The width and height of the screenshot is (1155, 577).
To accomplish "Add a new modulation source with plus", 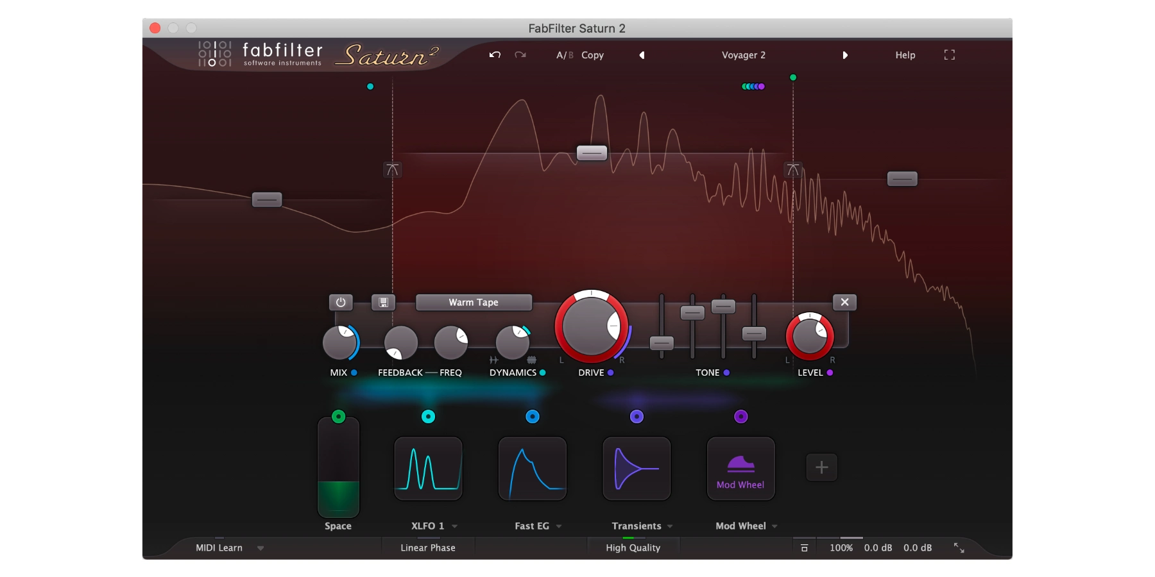I will [x=821, y=467].
